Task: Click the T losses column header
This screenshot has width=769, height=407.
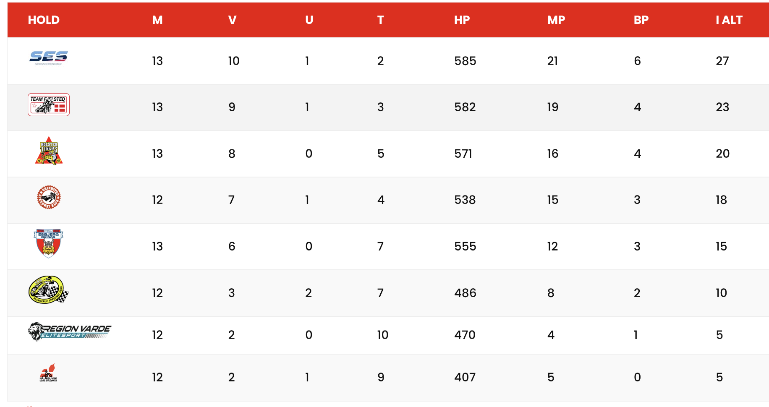Action: (380, 20)
